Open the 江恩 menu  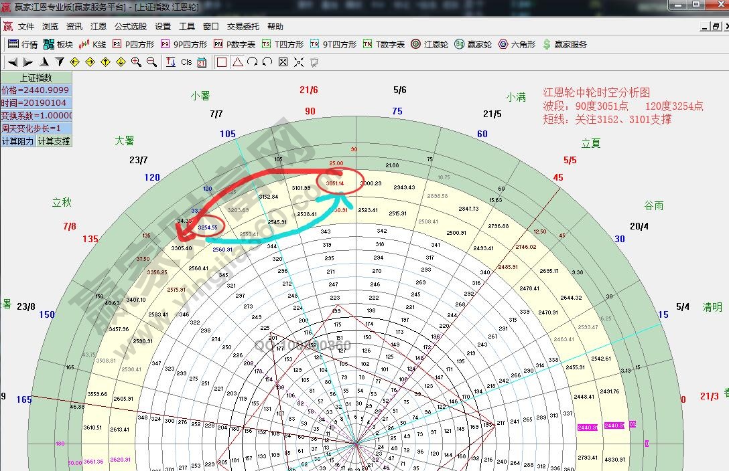pyautogui.click(x=98, y=27)
